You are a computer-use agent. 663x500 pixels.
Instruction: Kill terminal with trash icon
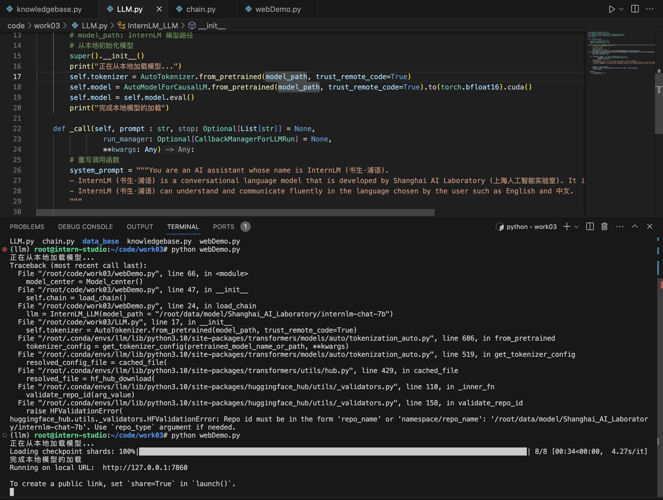[x=604, y=226]
